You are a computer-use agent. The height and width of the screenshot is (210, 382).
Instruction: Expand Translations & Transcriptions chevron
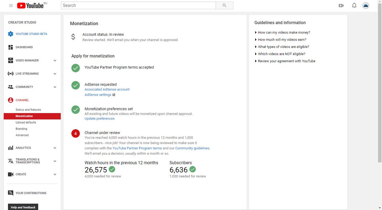(x=55, y=161)
